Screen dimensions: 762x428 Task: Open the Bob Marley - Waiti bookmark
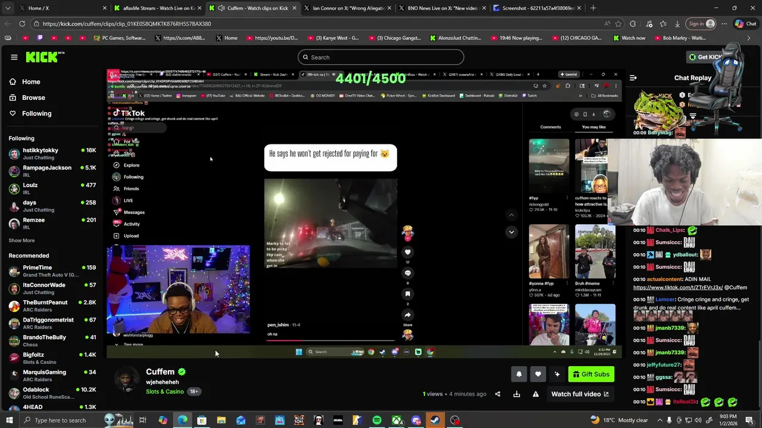679,38
